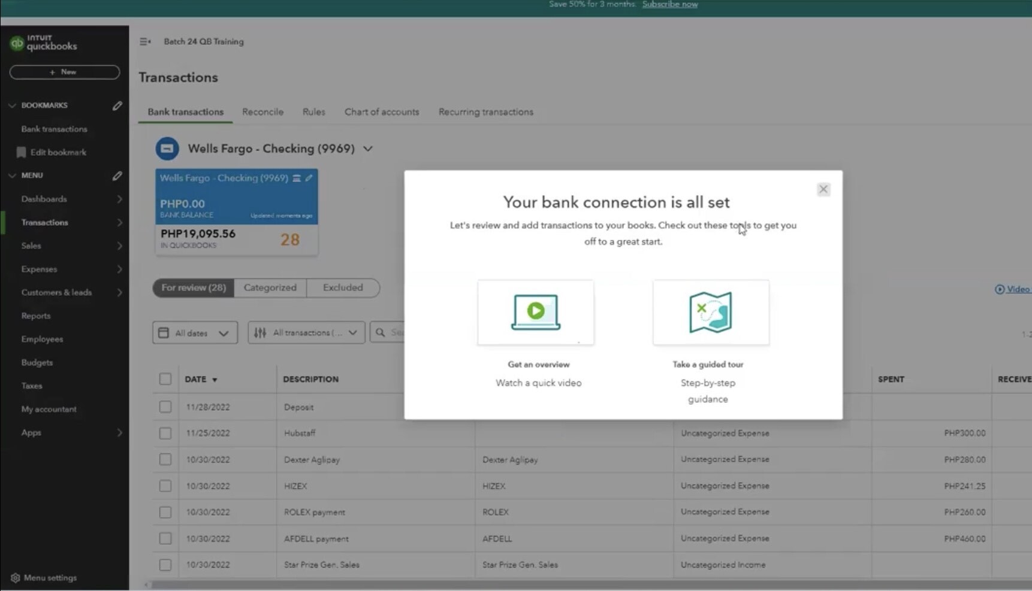Go to Recurring transactions tab
This screenshot has height=591, width=1032.
pos(486,112)
